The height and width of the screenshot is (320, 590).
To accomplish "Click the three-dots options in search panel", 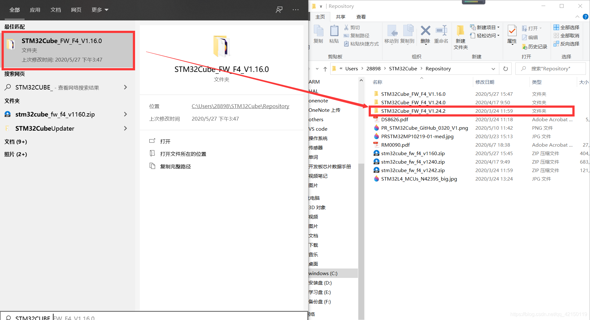I will [296, 10].
